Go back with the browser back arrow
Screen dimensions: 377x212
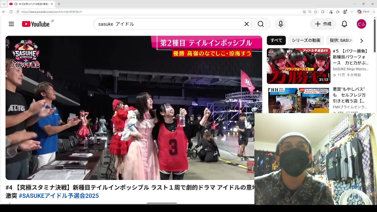point(4,12)
